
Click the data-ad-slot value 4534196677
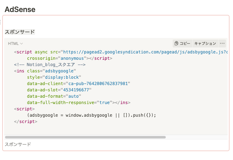coord(76,90)
